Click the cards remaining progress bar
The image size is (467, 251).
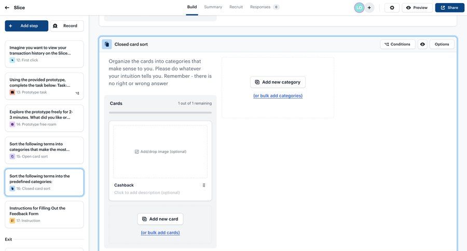tap(160, 113)
